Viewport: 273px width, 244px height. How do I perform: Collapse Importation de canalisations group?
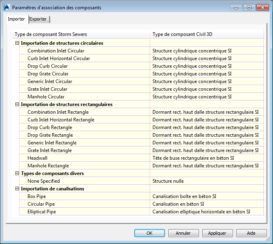pyautogui.click(x=17, y=189)
